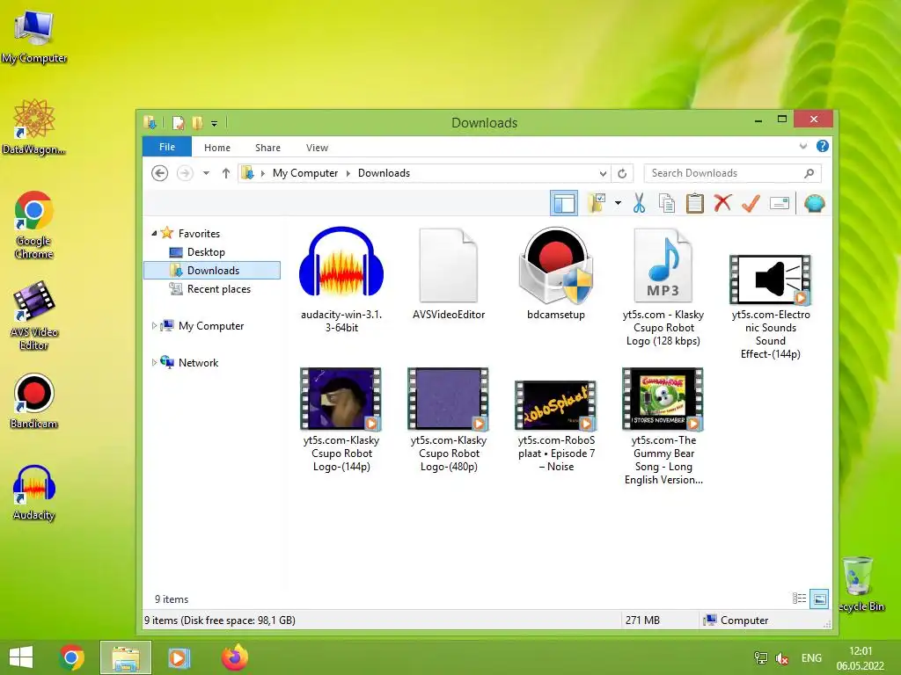Click the Forward navigation arrow
This screenshot has width=901, height=675.
click(185, 173)
